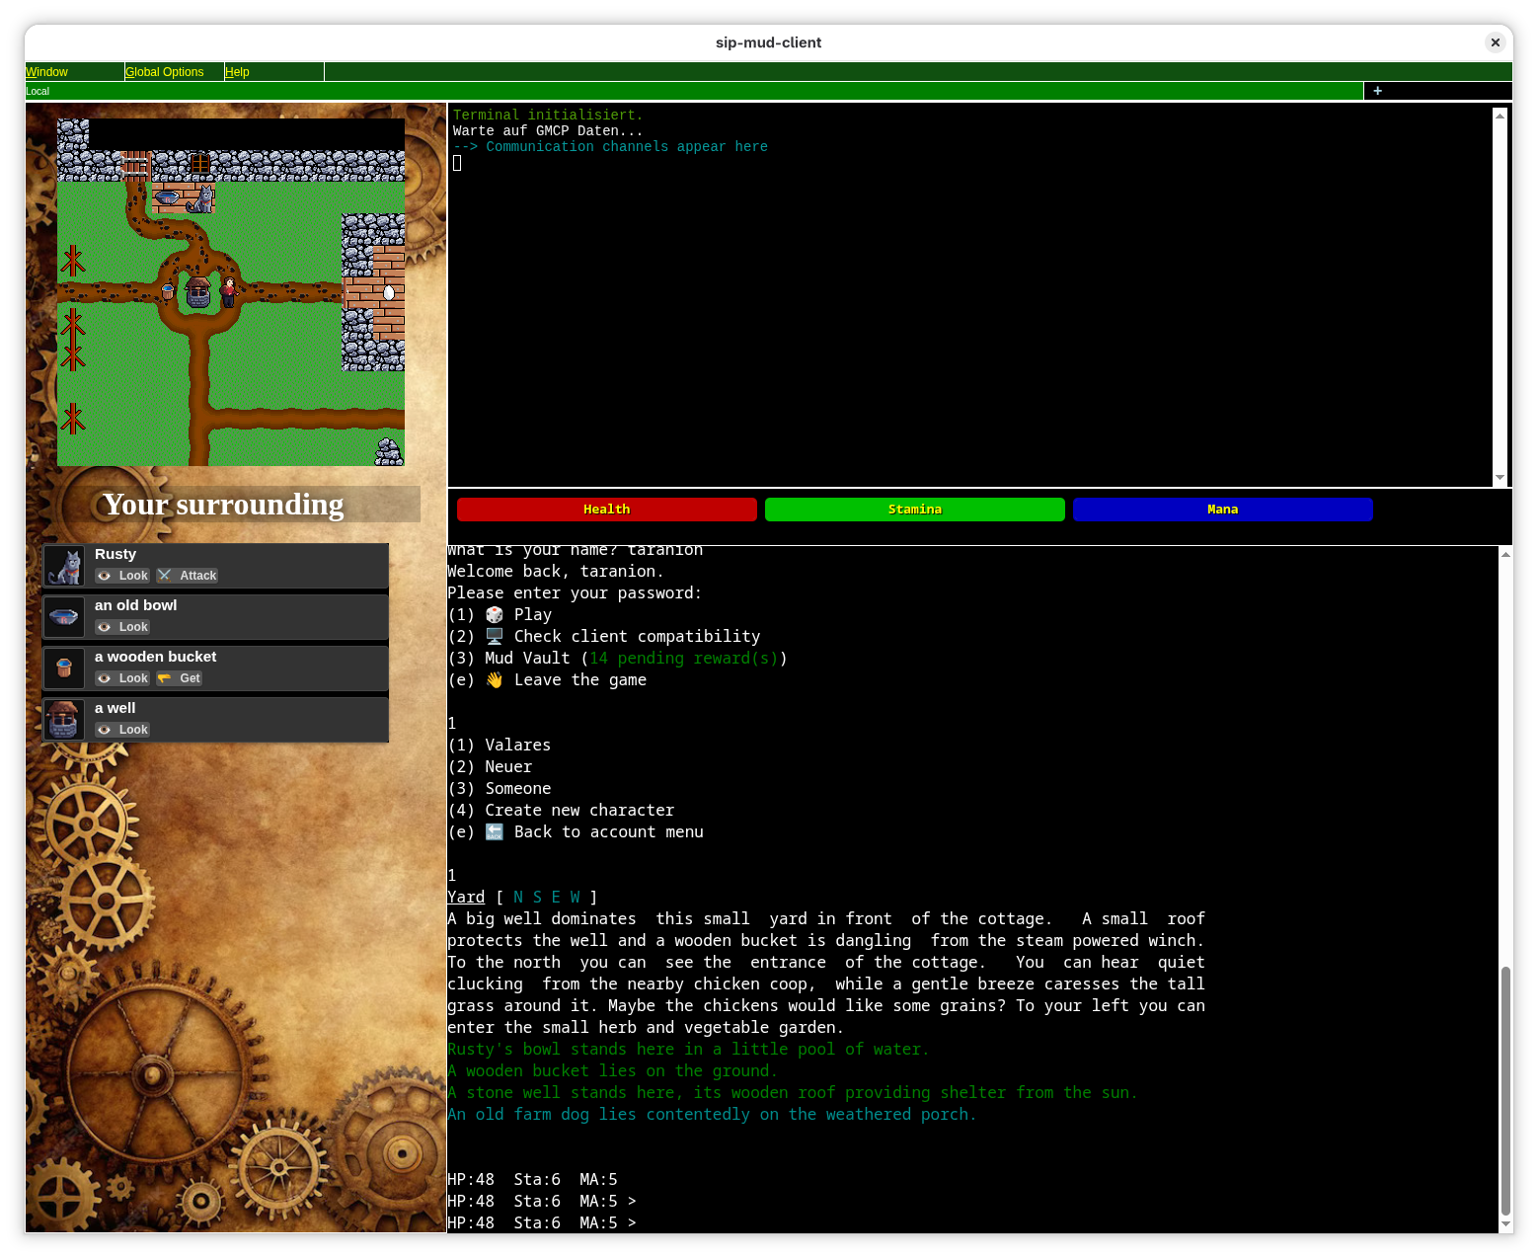Click the dog sprite on the map
This screenshot has width=1538, height=1258.
(x=202, y=199)
